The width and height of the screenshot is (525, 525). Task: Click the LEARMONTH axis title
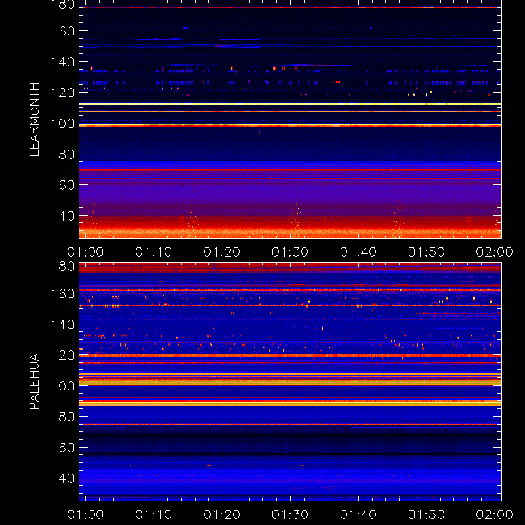click(35, 119)
